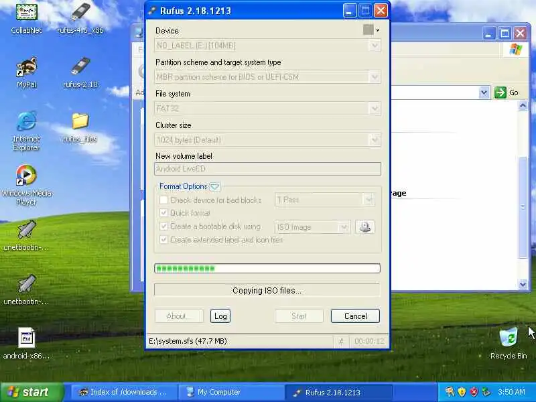Click the yellow security shield tray icon
Image resolution: width=536 pixels, height=402 pixels.
462,392
